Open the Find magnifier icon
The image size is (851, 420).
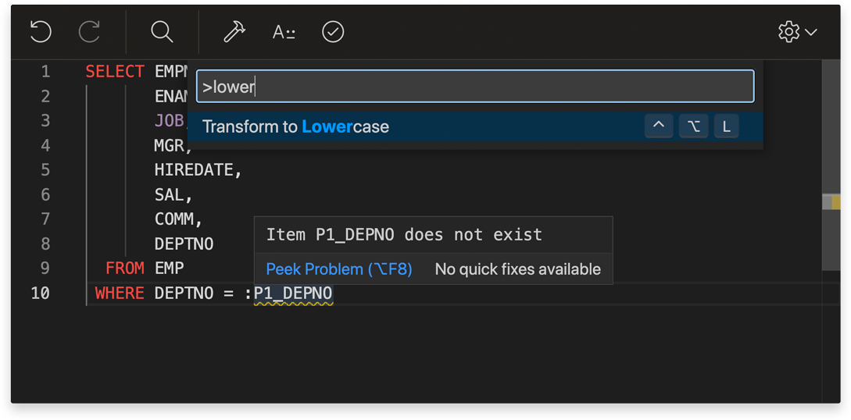click(162, 32)
